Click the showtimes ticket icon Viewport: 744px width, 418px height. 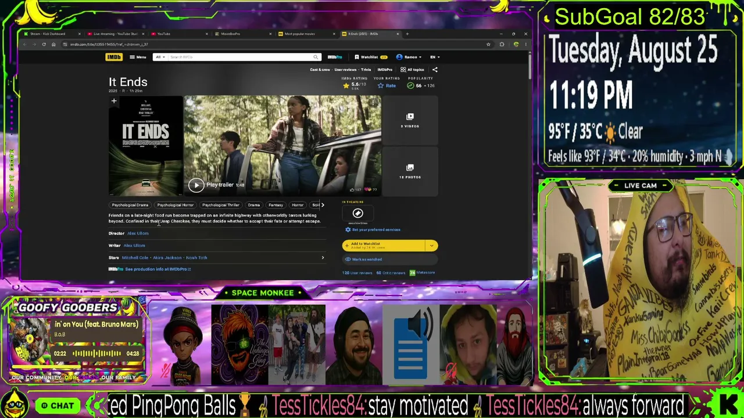358,214
